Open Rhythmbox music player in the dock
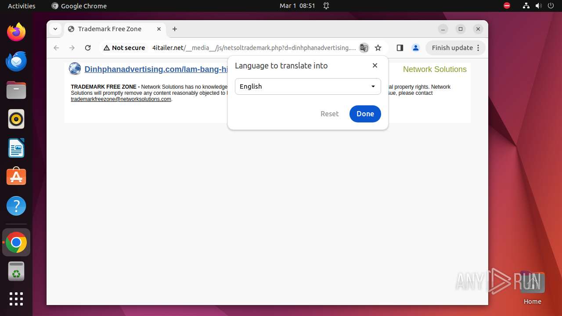562x316 pixels. (x=16, y=119)
